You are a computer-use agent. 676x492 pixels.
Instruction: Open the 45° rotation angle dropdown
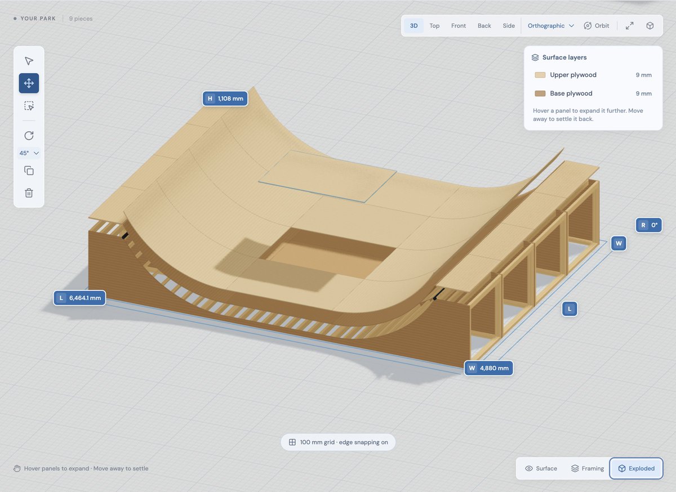(29, 153)
